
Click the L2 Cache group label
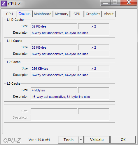14,62
